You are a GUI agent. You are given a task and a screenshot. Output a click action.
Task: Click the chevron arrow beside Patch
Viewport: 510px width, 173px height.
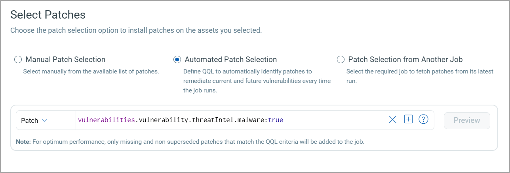click(x=44, y=120)
